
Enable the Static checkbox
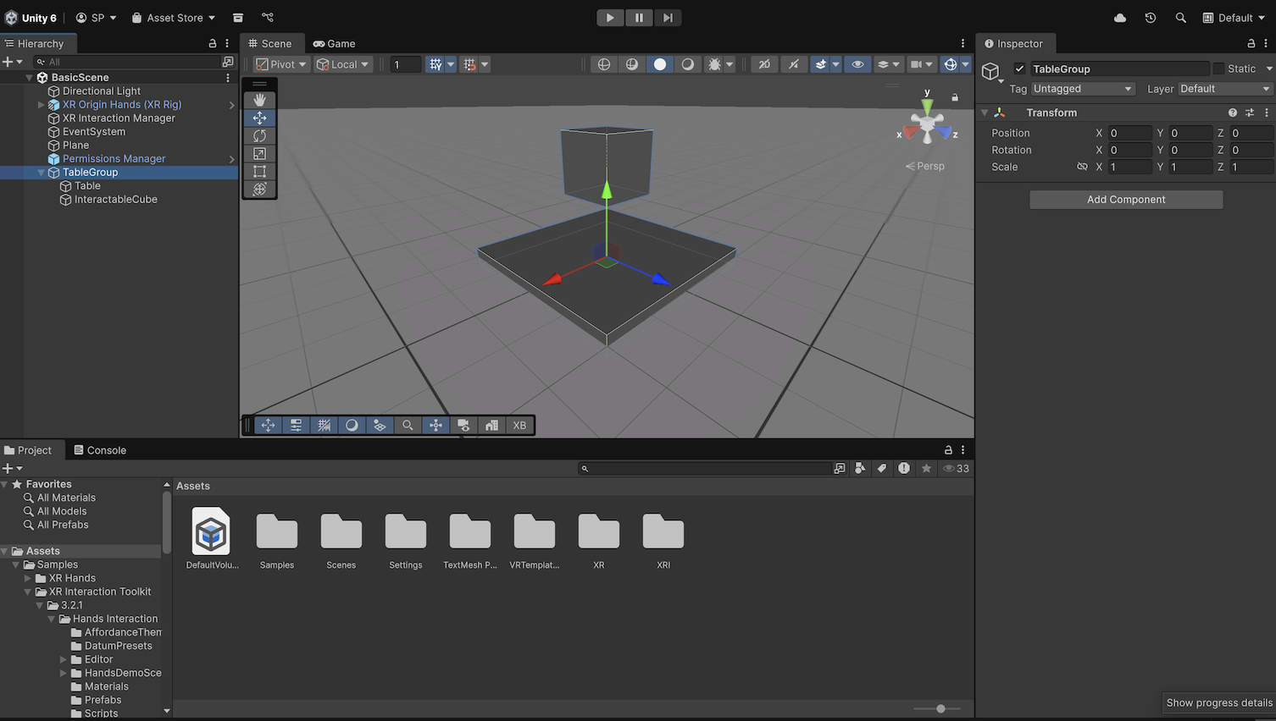(x=1218, y=69)
